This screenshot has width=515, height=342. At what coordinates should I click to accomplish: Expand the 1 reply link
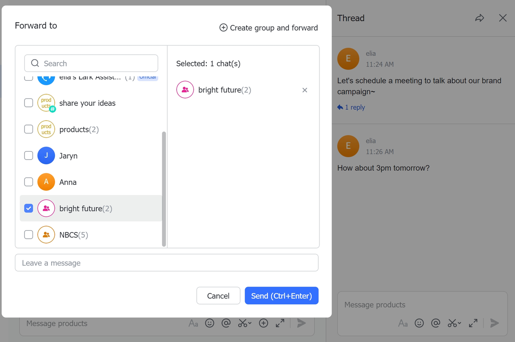pyautogui.click(x=351, y=107)
